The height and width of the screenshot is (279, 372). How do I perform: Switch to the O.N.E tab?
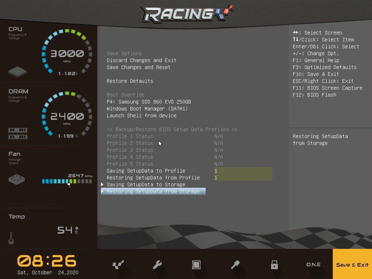point(313,265)
